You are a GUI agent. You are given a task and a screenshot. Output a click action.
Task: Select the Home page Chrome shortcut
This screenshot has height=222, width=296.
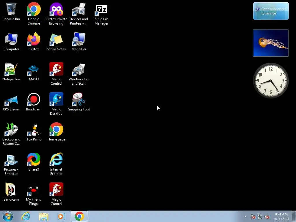pyautogui.click(x=56, y=132)
